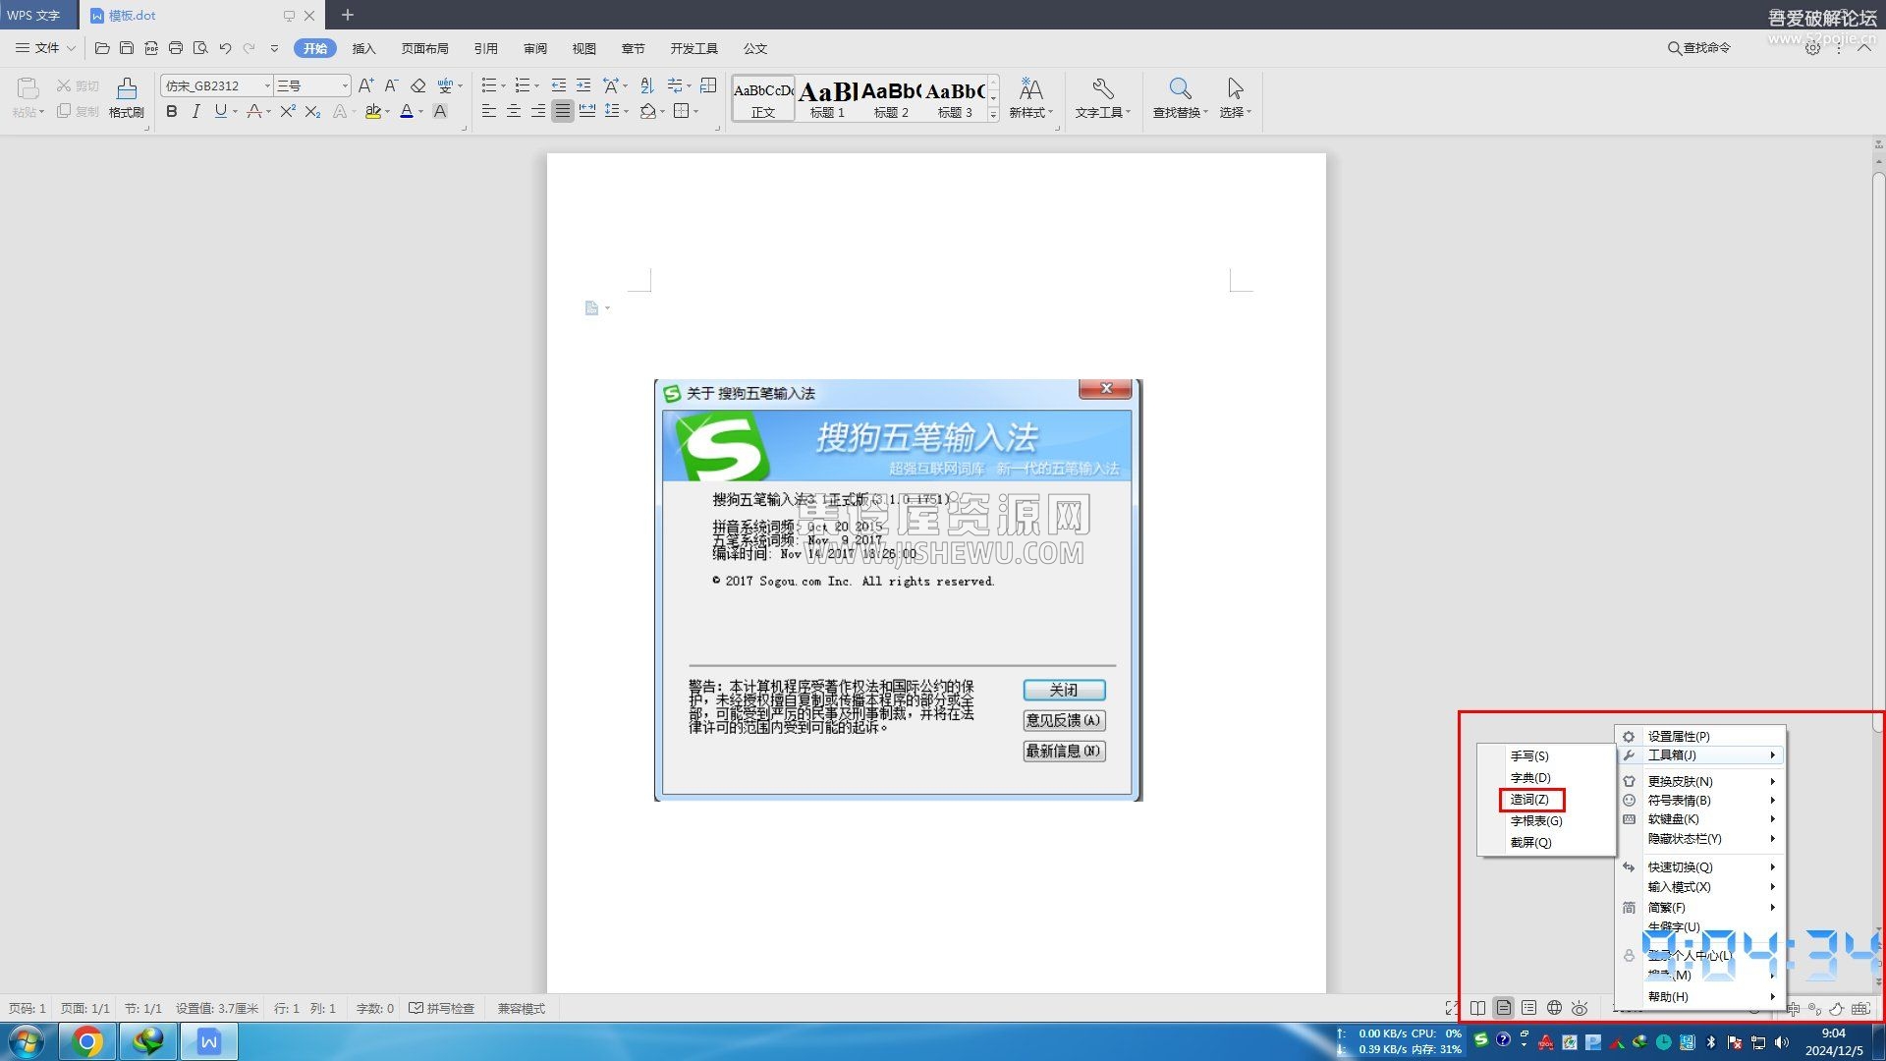This screenshot has width=1886, height=1061.
Task: Apply the yellow text highlight color
Action: pos(372,112)
